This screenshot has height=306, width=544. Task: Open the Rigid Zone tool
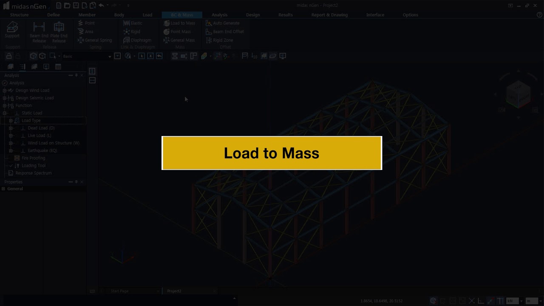tap(219, 40)
